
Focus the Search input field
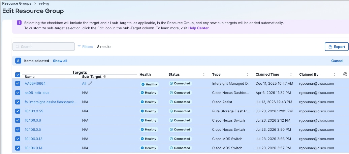[44, 47]
